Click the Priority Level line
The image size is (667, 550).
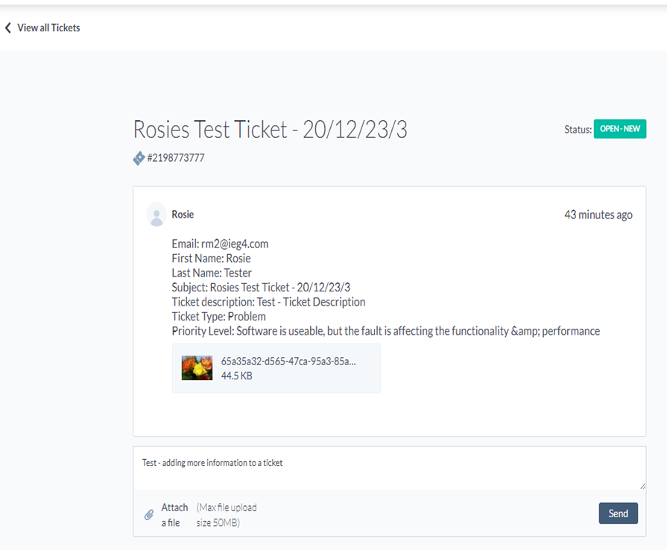click(x=386, y=331)
